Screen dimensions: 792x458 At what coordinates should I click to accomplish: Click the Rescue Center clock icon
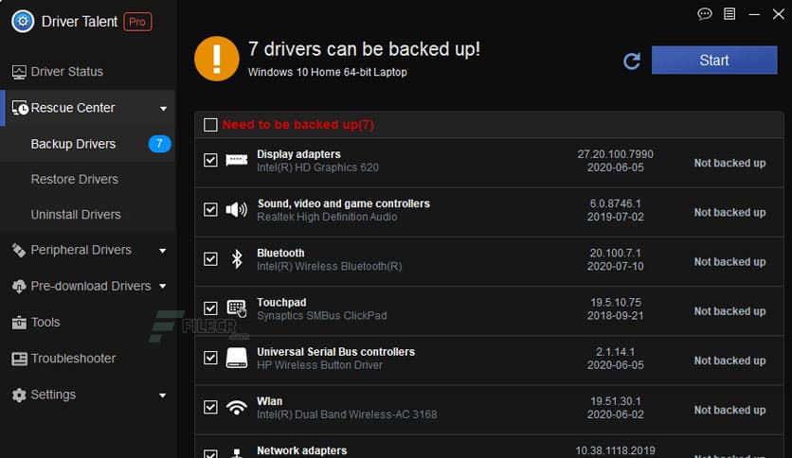[x=20, y=108]
